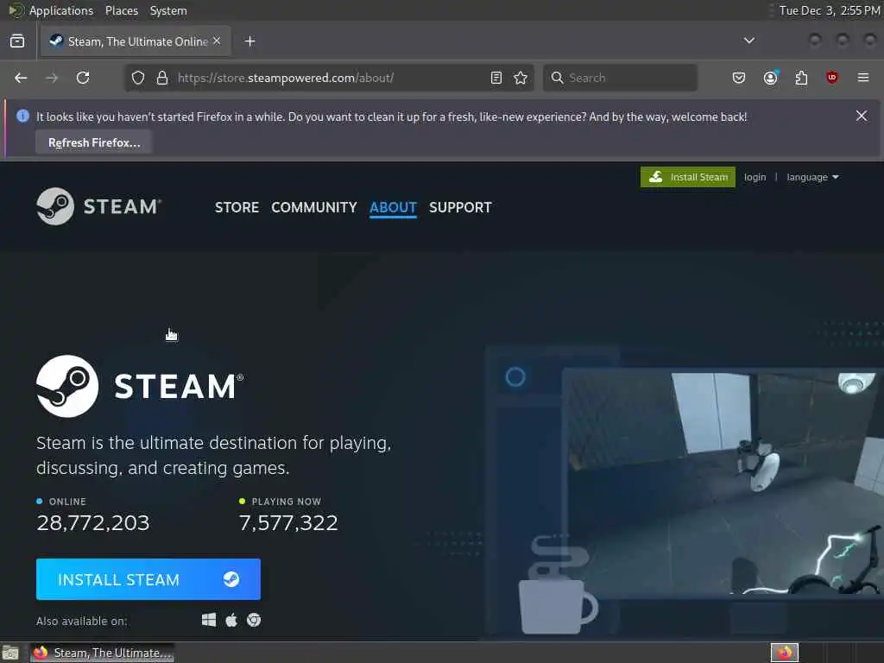The width and height of the screenshot is (884, 663).
Task: Open the COMMUNITY menu item
Action: (314, 207)
